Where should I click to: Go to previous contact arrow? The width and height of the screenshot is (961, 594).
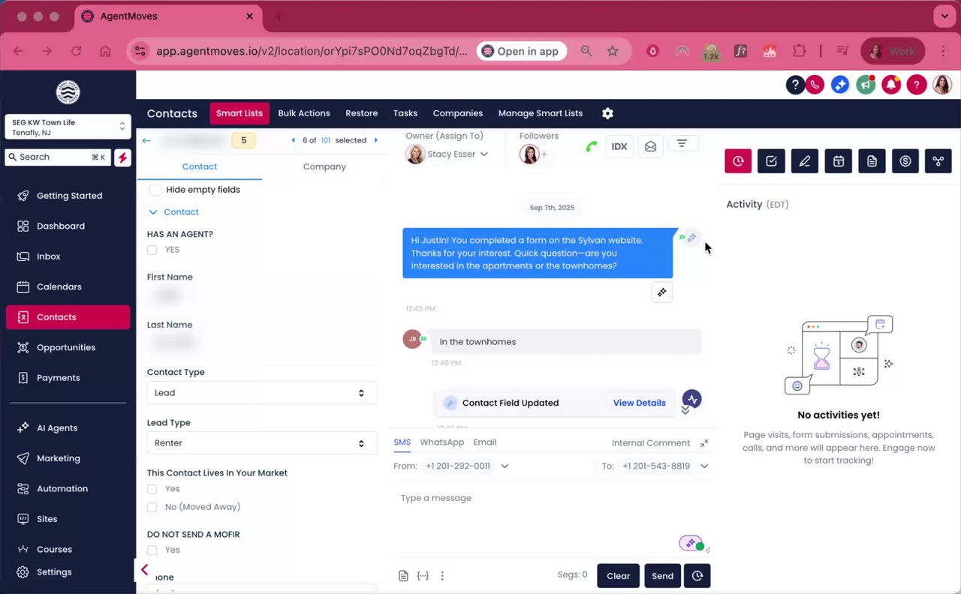[294, 140]
